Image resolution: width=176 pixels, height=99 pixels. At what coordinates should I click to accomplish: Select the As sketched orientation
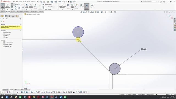pyautogui.click(x=4, y=32)
